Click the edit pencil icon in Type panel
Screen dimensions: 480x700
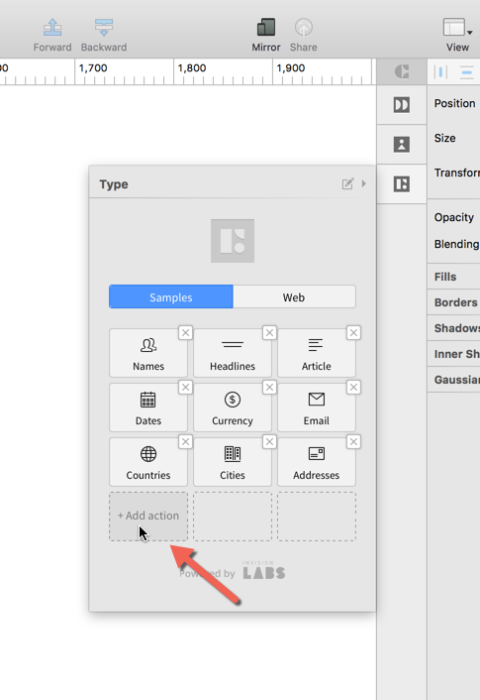coord(347,183)
